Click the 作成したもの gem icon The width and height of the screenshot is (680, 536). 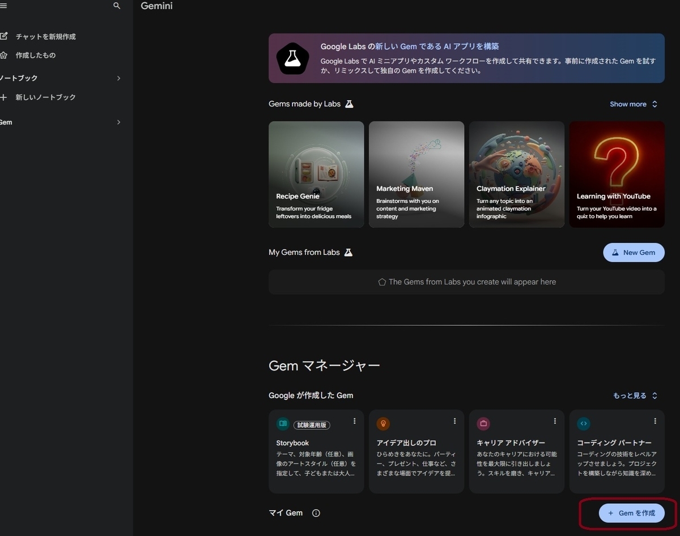4,55
